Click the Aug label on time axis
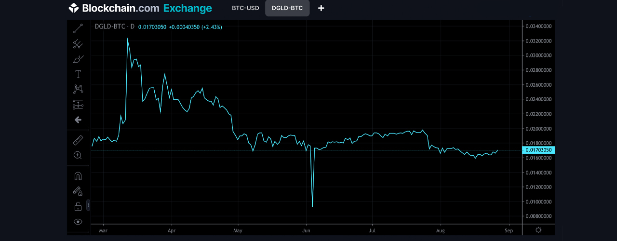Image resolution: width=617 pixels, height=241 pixels. tap(440, 230)
